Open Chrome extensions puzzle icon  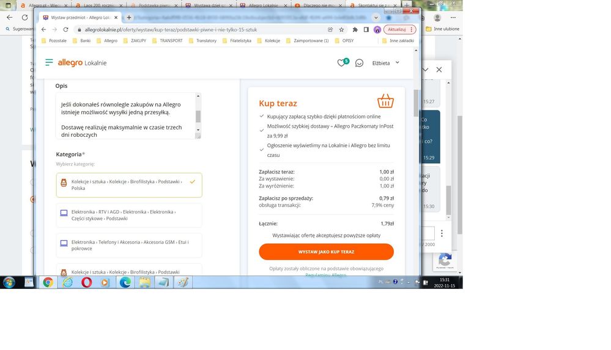[x=355, y=29]
